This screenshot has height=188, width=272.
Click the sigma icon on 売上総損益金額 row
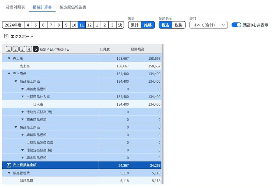click(x=9, y=165)
